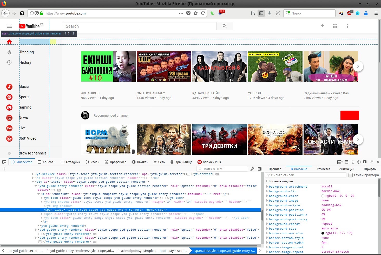Click the red subscribe button
This screenshot has width=381, height=255.
coord(350,115)
